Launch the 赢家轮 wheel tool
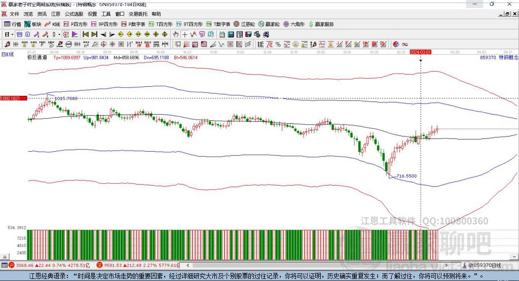Viewport: 519px width, 281px height. [x=269, y=24]
